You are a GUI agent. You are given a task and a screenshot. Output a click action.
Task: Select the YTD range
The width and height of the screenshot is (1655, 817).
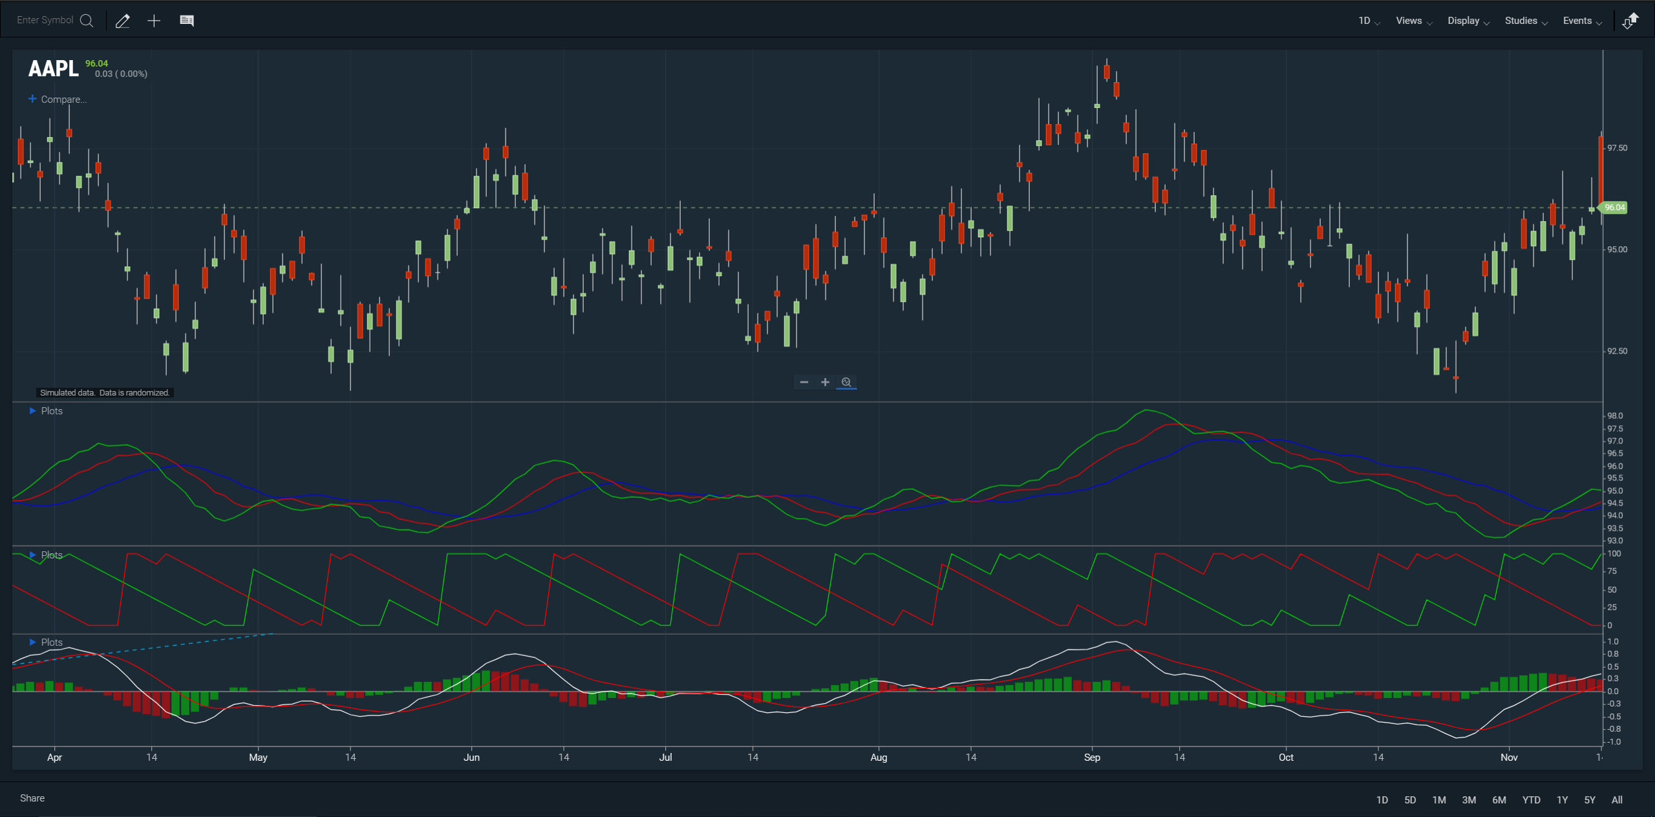coord(1531,800)
